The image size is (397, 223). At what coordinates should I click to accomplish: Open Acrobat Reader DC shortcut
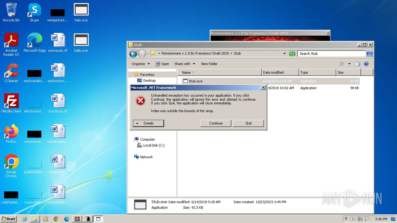pyautogui.click(x=11, y=45)
